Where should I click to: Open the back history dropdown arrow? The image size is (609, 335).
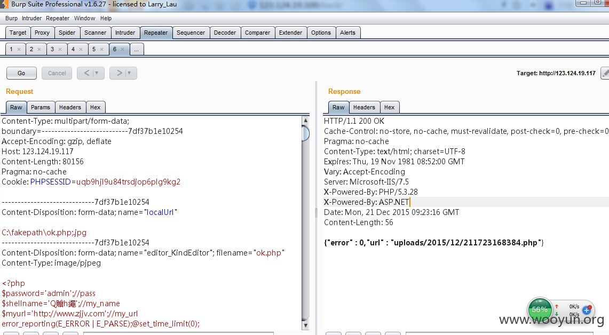[x=97, y=73]
